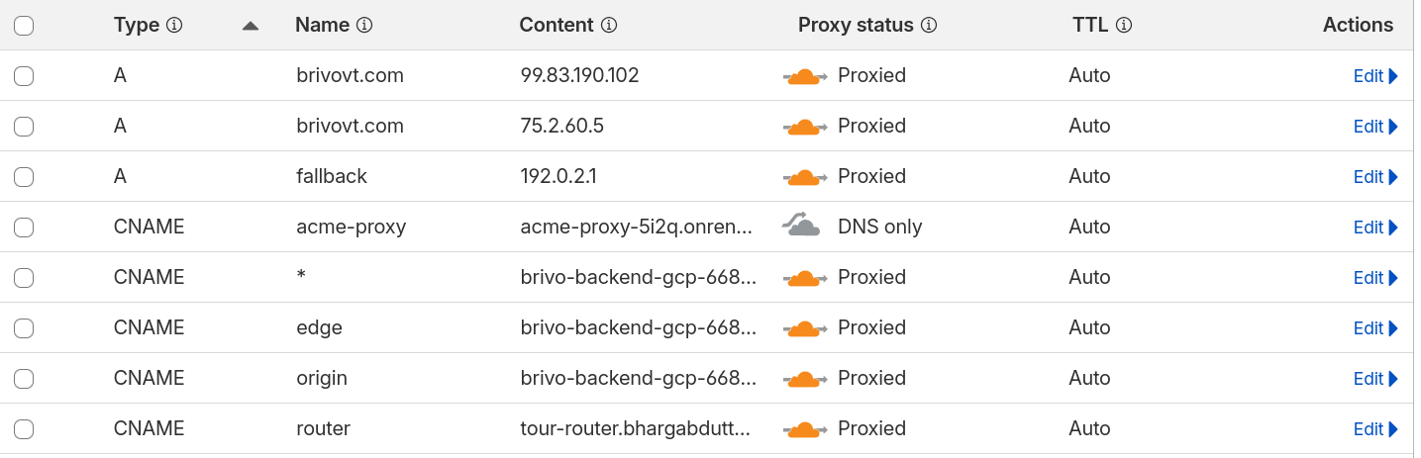This screenshot has width=1421, height=458.
Task: Sort records using the Type column arrow
Action: [251, 26]
